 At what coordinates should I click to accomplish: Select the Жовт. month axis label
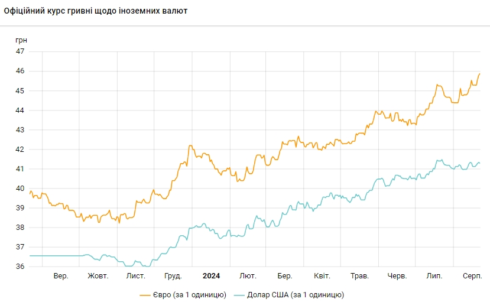click(x=98, y=276)
